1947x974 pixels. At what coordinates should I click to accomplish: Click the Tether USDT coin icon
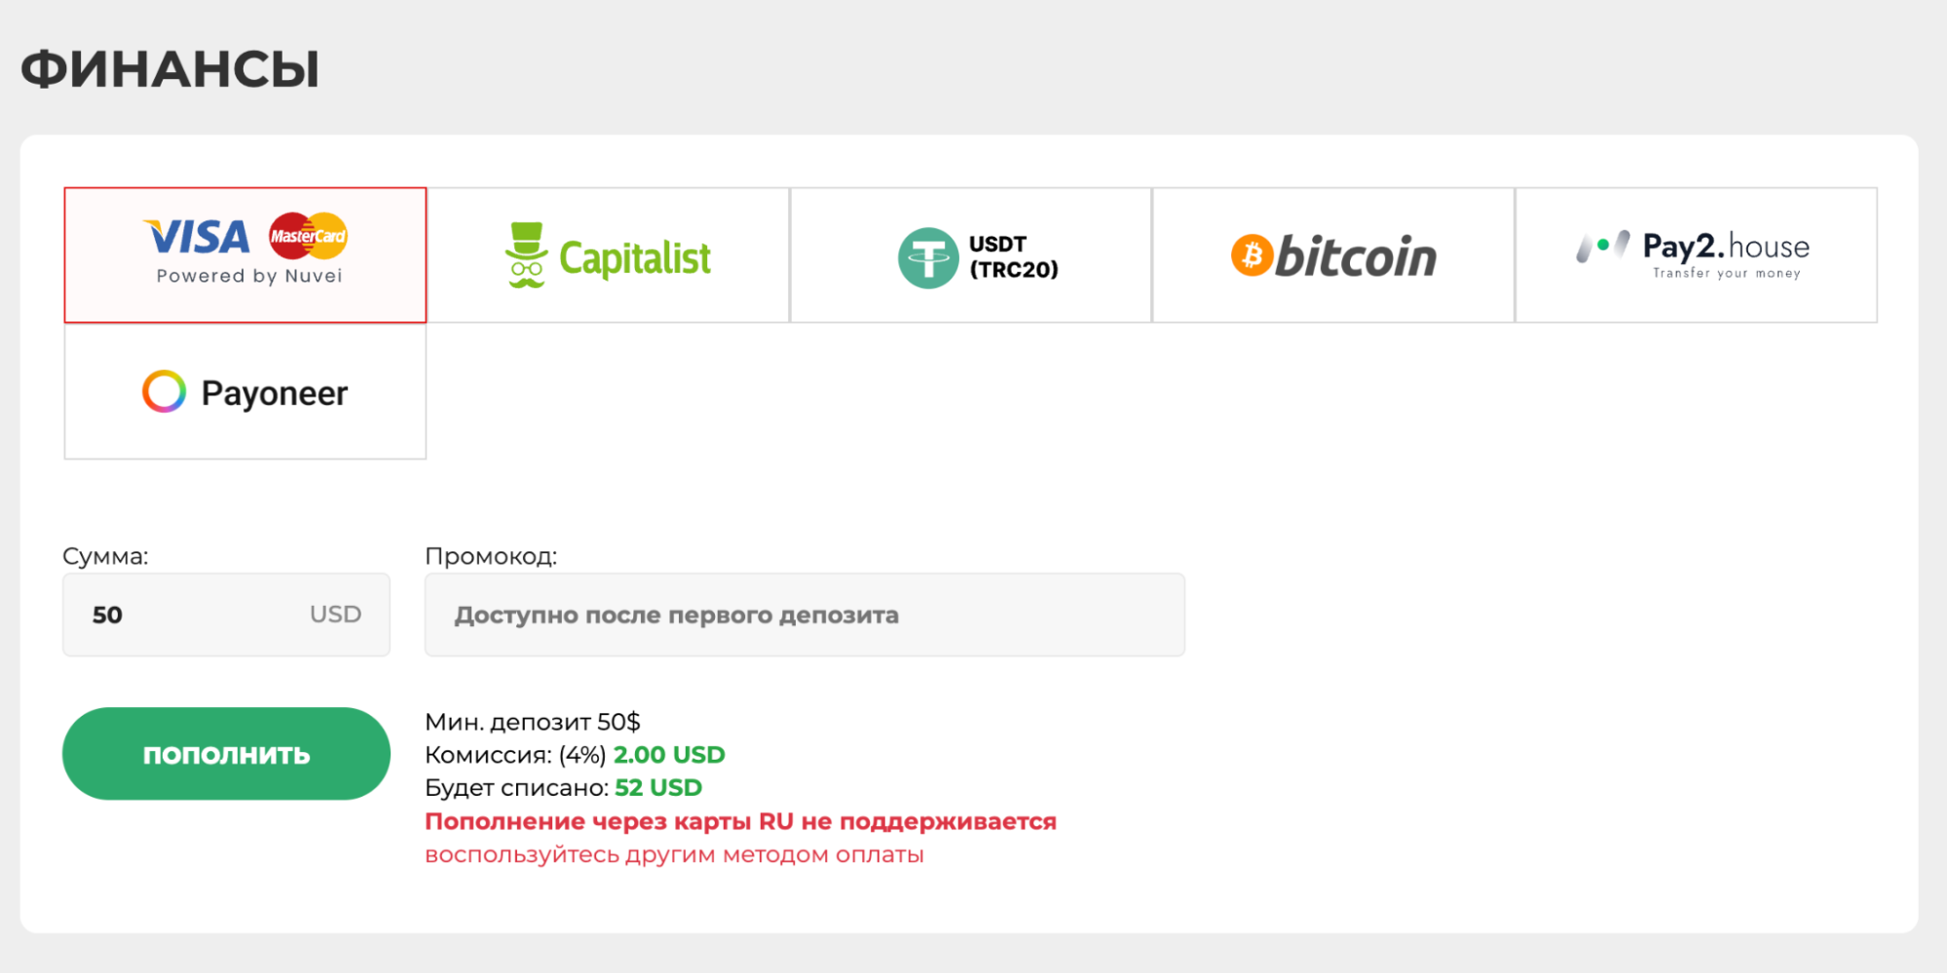pyautogui.click(x=927, y=257)
